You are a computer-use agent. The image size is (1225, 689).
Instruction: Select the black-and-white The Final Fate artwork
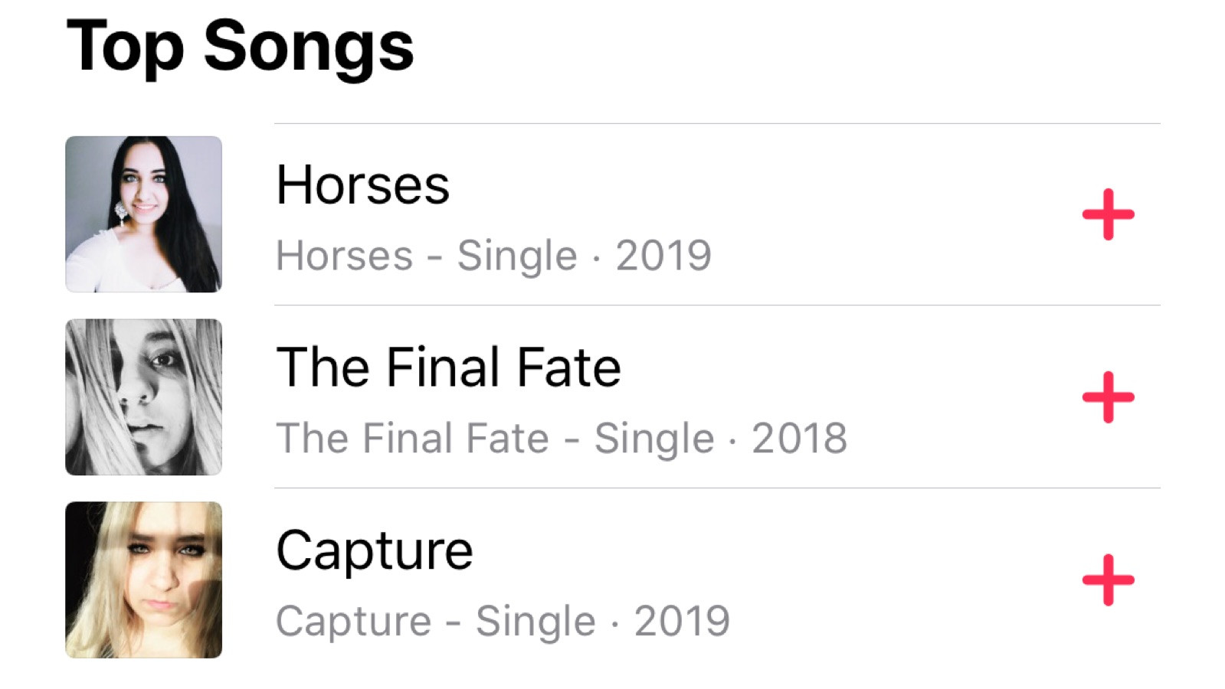(x=143, y=397)
